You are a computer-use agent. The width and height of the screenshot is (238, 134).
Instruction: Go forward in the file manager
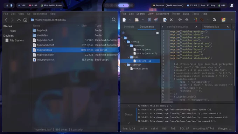[x=12, y=20]
